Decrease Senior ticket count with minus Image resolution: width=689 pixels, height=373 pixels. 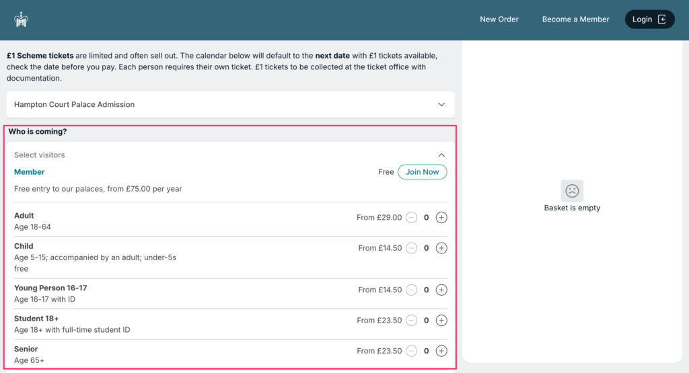coord(411,351)
